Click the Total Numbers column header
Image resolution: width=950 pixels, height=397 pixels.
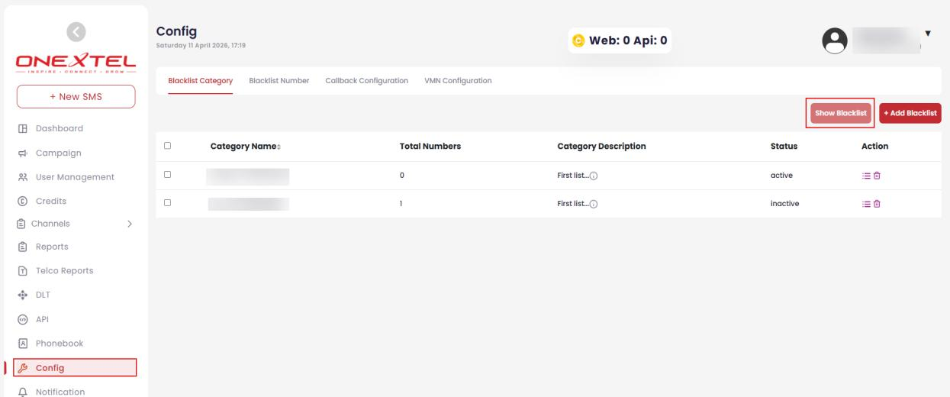pyautogui.click(x=430, y=146)
